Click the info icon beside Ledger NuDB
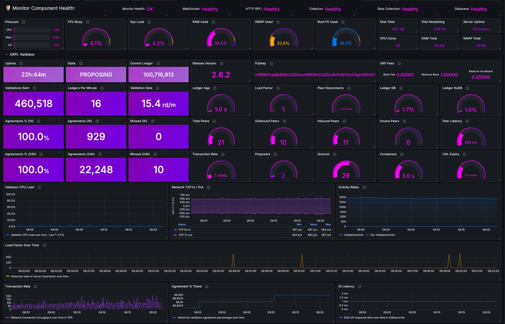The image size is (505, 324). coord(467,88)
